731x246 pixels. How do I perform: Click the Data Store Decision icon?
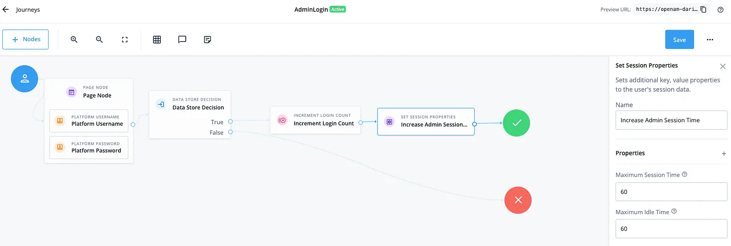coord(160,104)
